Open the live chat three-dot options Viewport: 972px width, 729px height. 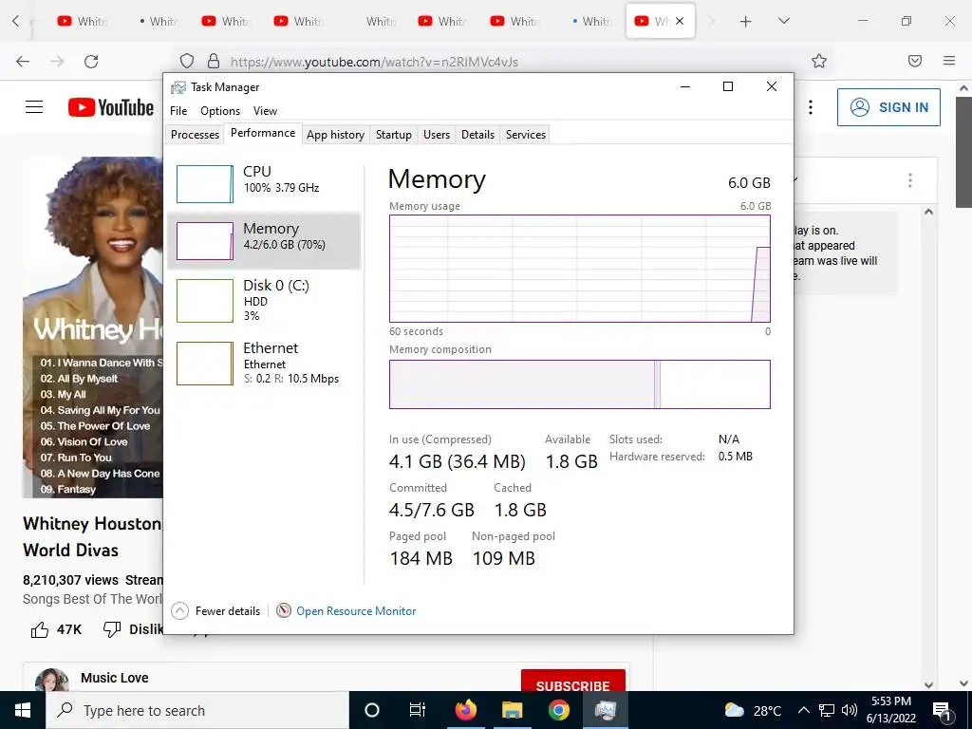coord(910,180)
